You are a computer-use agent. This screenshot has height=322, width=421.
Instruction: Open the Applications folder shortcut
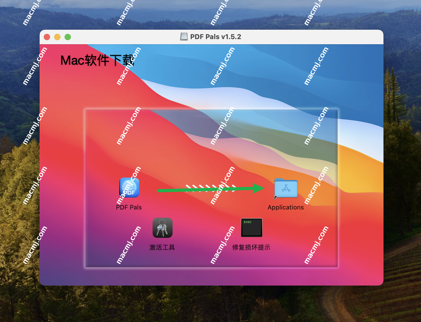[286, 188]
